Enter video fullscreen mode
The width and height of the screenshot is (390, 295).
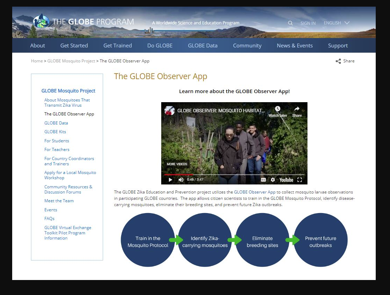[x=300, y=180]
